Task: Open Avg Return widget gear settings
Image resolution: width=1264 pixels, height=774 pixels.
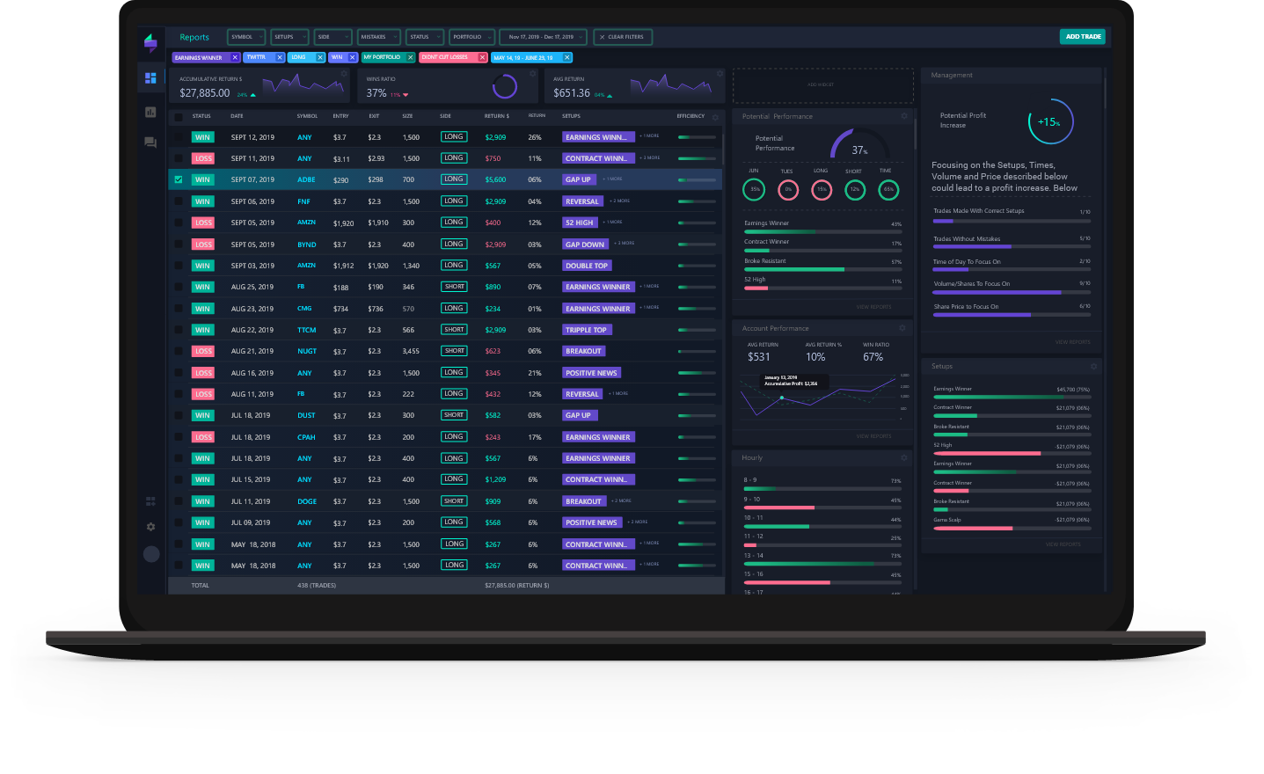Action: pos(719,74)
